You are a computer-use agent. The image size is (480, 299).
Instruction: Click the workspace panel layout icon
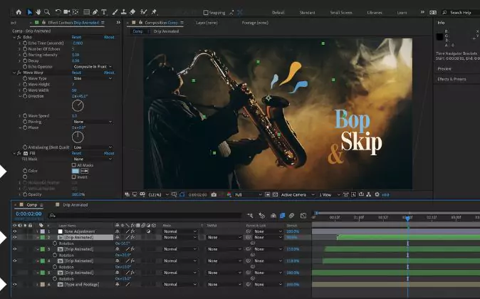point(433,13)
